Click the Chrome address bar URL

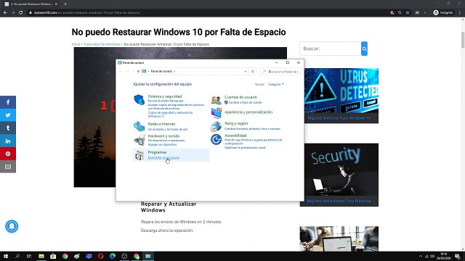(87, 13)
